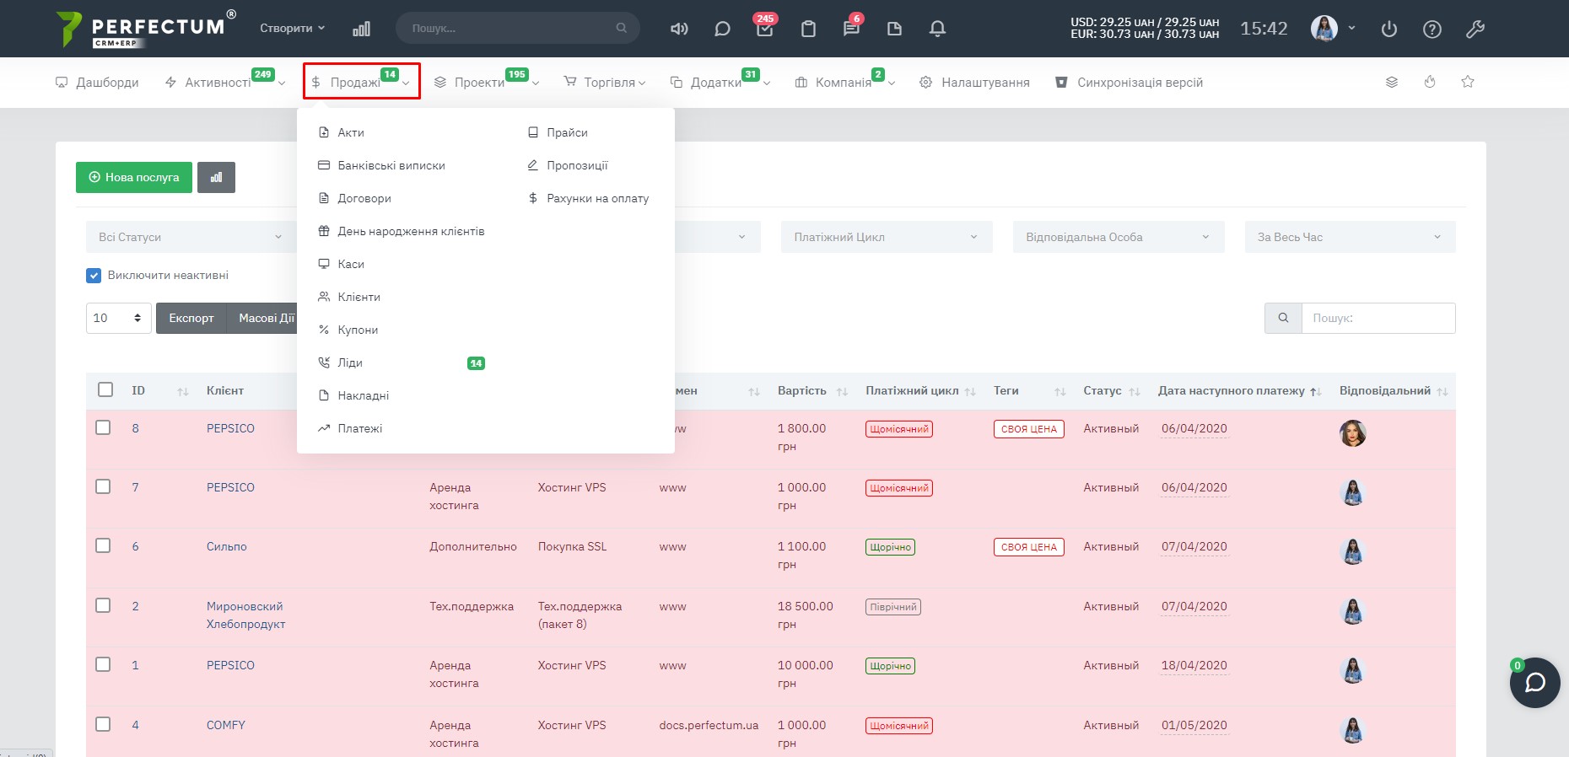Choose Рахунки на оплату menu item
1569x757 pixels.
coord(597,198)
